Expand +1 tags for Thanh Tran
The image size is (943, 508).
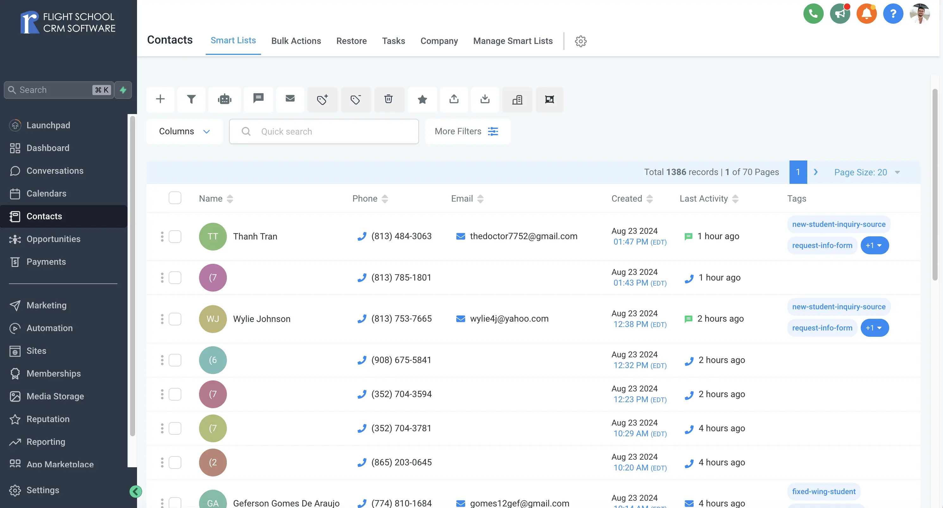875,245
